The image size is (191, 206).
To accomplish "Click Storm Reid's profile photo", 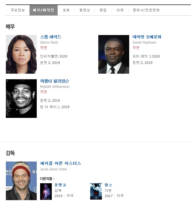I will (x=21, y=54).
